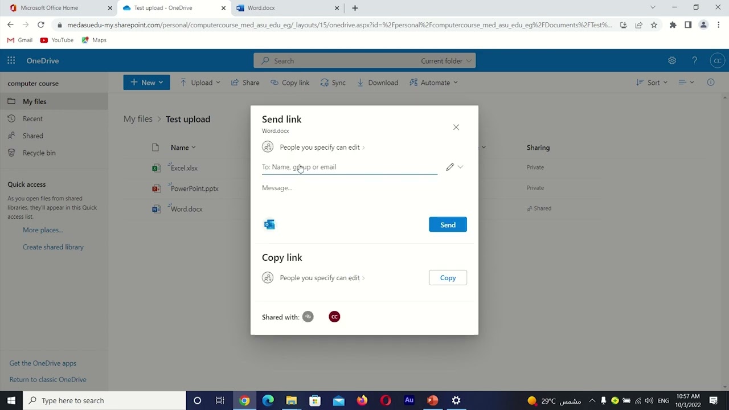Open Gmail bookmark
Screen dimensions: 729x410
(20, 40)
